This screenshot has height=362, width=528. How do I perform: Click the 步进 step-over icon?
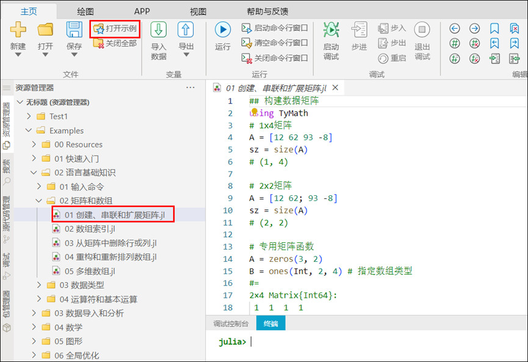(359, 30)
